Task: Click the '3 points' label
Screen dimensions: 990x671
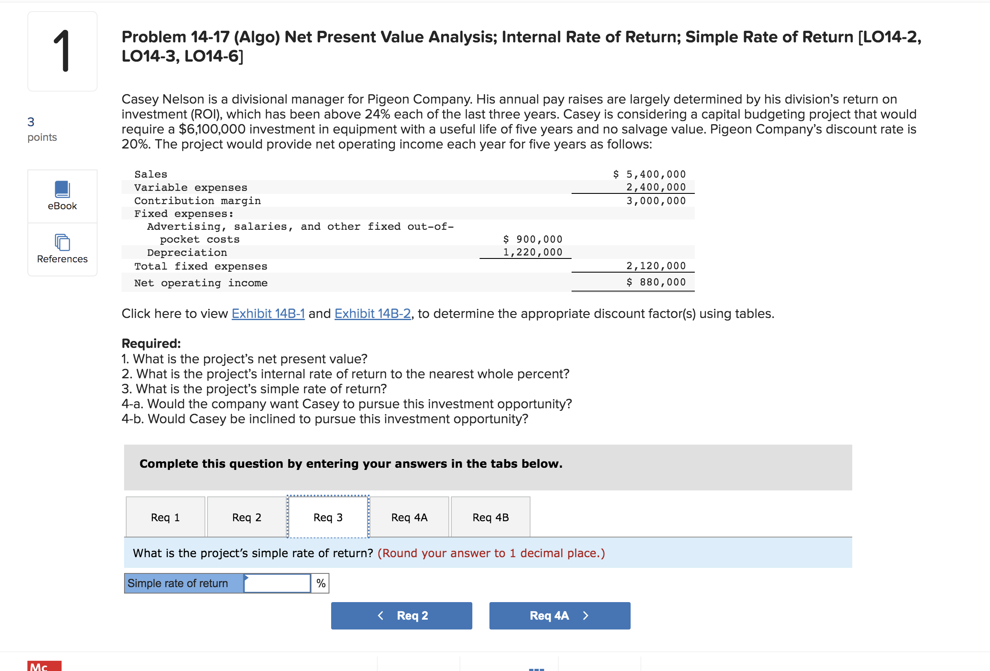Action: pyautogui.click(x=42, y=129)
